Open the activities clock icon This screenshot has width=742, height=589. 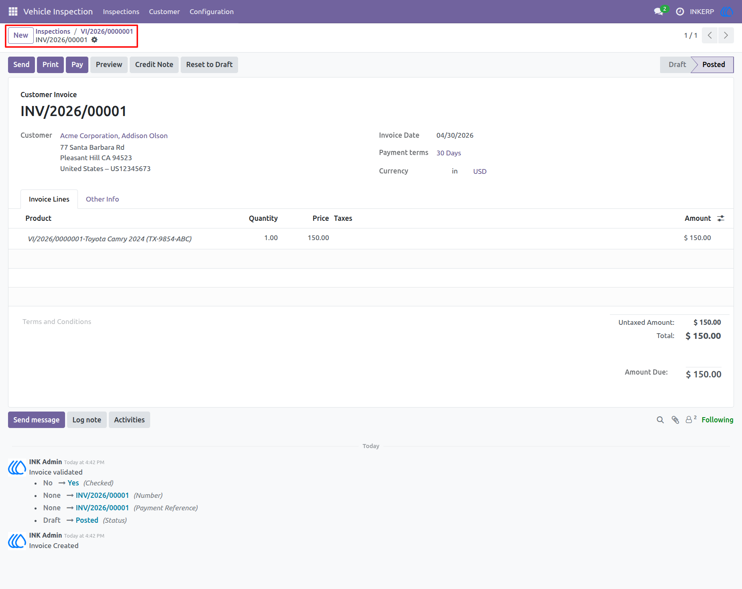(x=680, y=12)
